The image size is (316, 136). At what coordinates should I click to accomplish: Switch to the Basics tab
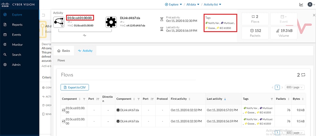(64, 51)
